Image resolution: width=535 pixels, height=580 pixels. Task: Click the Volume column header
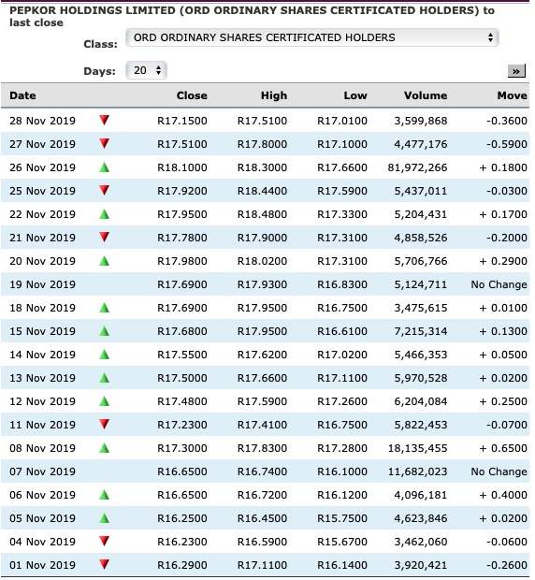coord(426,95)
